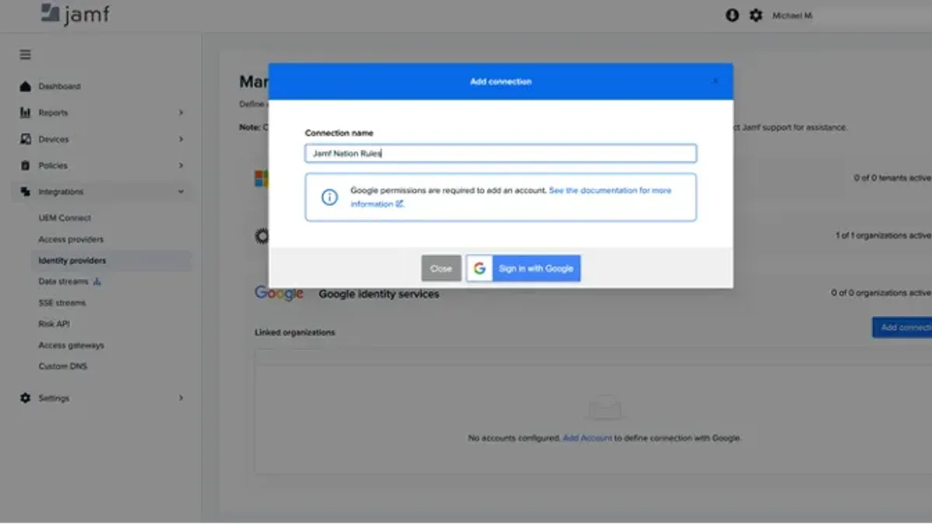Click the Microsoft logo behind the dialog
The image size is (932, 524).
click(262, 179)
